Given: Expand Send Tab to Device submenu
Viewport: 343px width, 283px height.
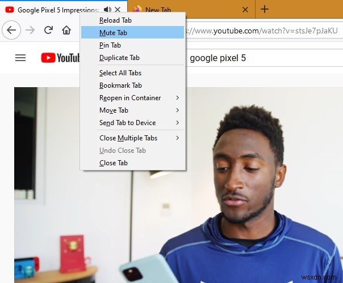Looking at the screenshot, I should coord(132,122).
